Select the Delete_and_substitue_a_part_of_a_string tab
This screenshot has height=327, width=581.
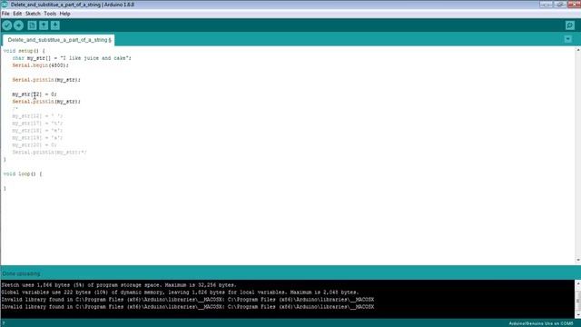(x=59, y=40)
